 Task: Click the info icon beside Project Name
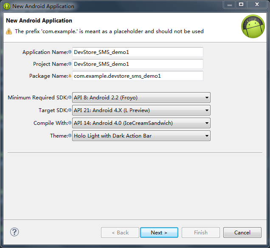tap(70, 64)
